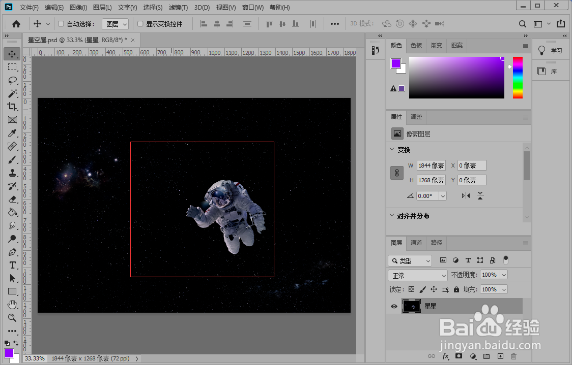Collapse the 对齐并分布 section
Viewport: 572px width, 365px height.
[392, 215]
